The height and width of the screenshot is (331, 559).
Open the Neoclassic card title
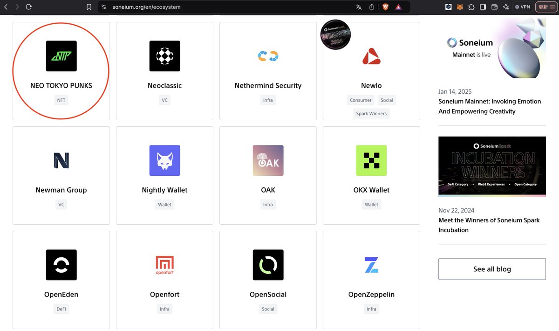[165, 85]
